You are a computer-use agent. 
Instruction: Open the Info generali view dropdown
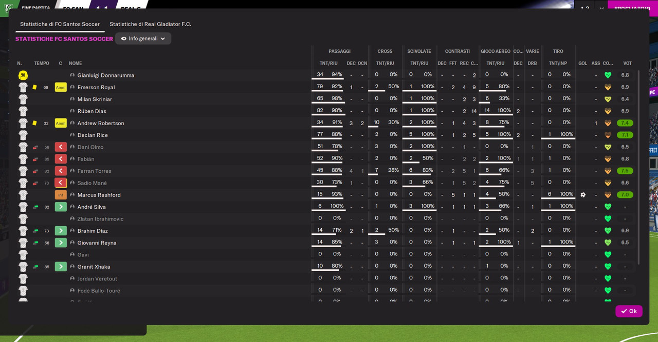pos(143,38)
